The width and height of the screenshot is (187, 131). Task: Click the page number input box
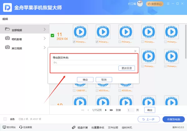point(131,110)
